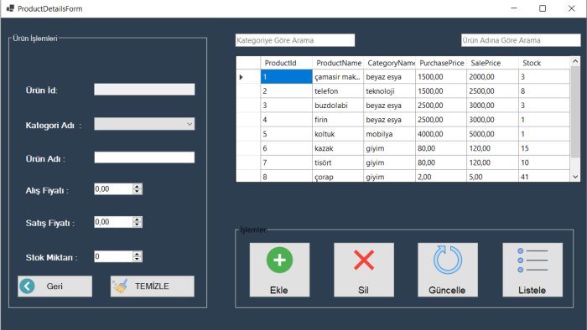Select the 'çorap' product name cell
587x330 pixels.
pyautogui.click(x=338, y=176)
